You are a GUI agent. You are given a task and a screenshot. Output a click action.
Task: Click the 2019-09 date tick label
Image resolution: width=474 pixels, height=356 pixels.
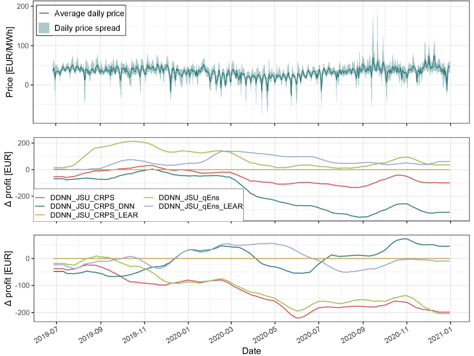91,335
